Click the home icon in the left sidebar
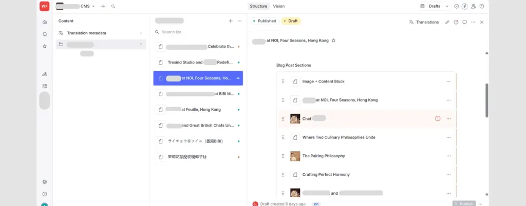Viewport: 526px width, 206px height. pyautogui.click(x=45, y=22)
